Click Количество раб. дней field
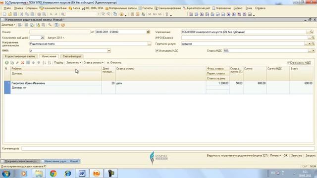 pos(37,38)
